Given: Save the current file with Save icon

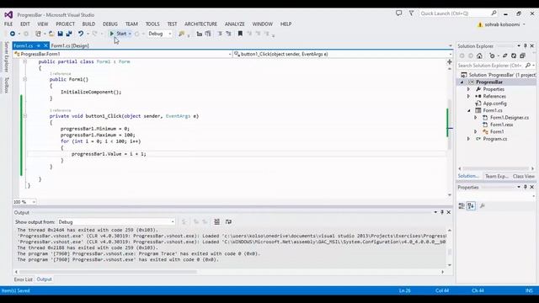Looking at the screenshot, I should 60,34.
